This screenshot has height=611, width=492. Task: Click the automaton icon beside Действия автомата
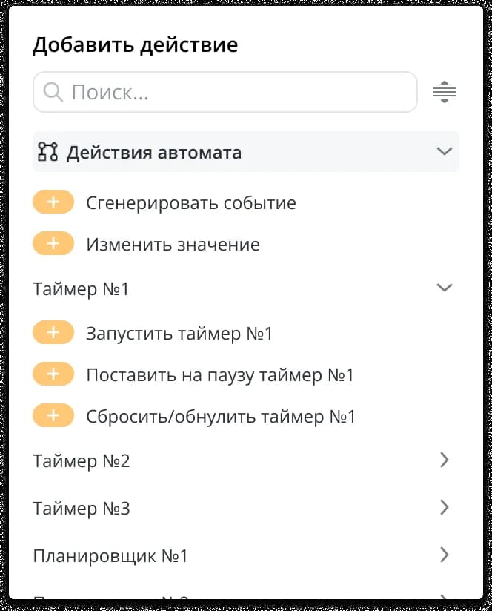pyautogui.click(x=47, y=151)
